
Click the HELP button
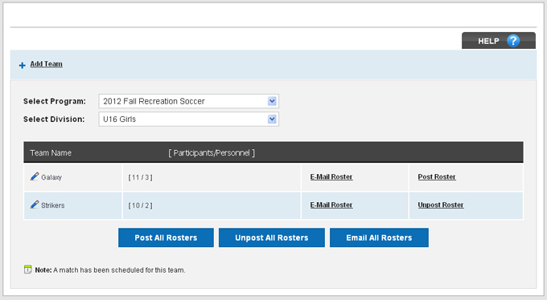click(499, 41)
